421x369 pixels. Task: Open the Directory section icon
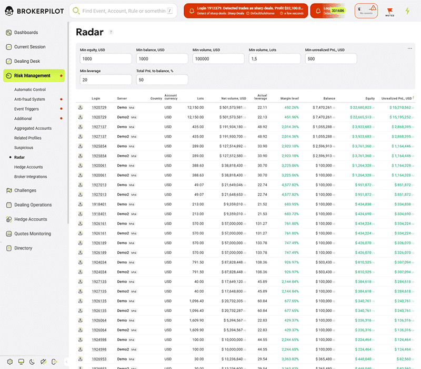coord(9,248)
